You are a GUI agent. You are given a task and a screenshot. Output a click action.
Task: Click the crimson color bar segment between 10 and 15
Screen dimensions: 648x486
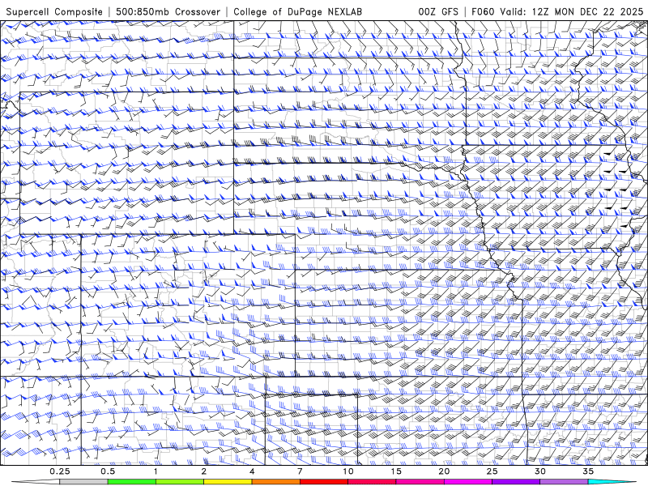[x=372, y=482]
